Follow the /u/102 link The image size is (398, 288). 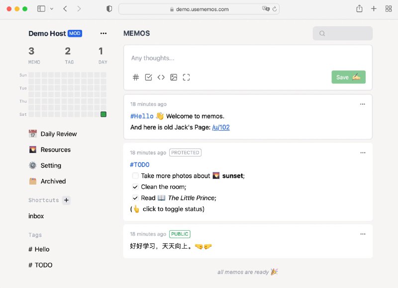tap(221, 127)
